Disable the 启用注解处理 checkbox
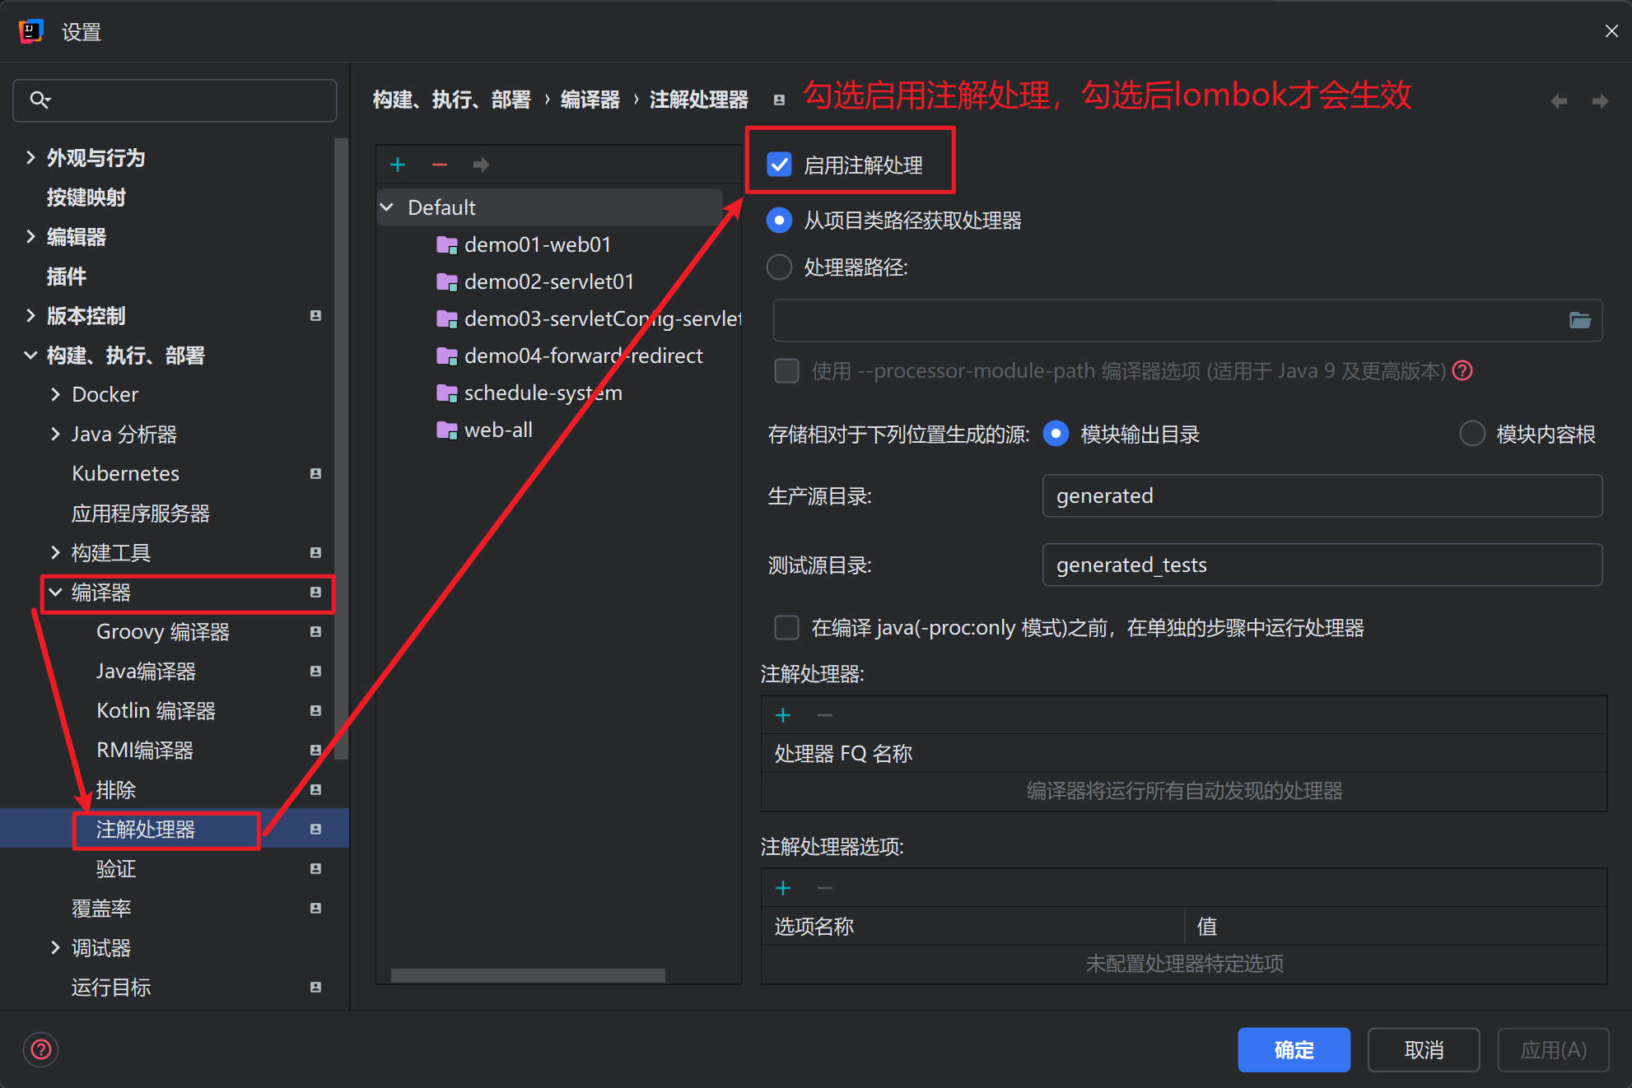 [779, 164]
